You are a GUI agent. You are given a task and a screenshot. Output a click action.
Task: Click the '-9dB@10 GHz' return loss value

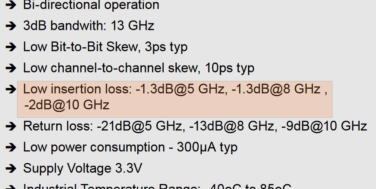pos(324,126)
